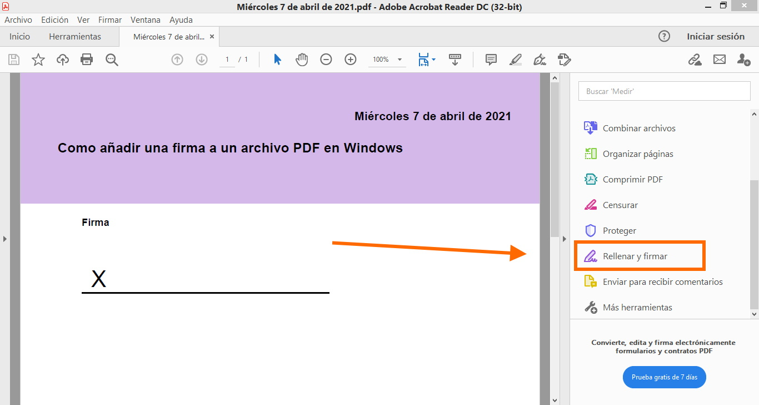Click the Save file floppy disk icon
The image size is (759, 405).
click(14, 60)
